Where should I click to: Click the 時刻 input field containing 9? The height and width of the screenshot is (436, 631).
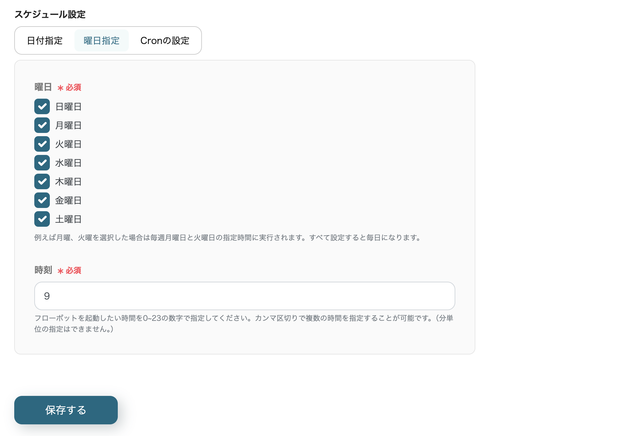click(x=245, y=296)
